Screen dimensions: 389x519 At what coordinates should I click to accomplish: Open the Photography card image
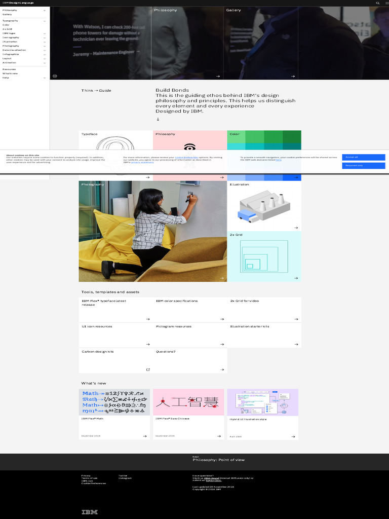click(153, 231)
